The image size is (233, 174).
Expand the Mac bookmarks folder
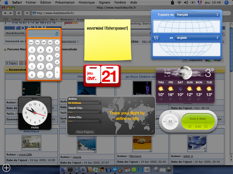[54, 19]
